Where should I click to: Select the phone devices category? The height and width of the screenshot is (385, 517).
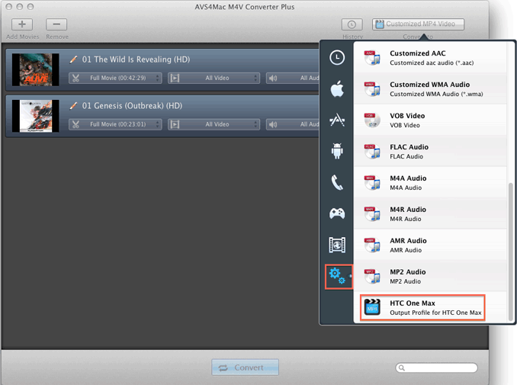click(x=337, y=182)
